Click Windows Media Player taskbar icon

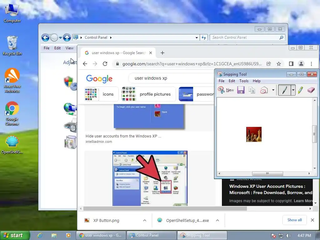click(68, 235)
